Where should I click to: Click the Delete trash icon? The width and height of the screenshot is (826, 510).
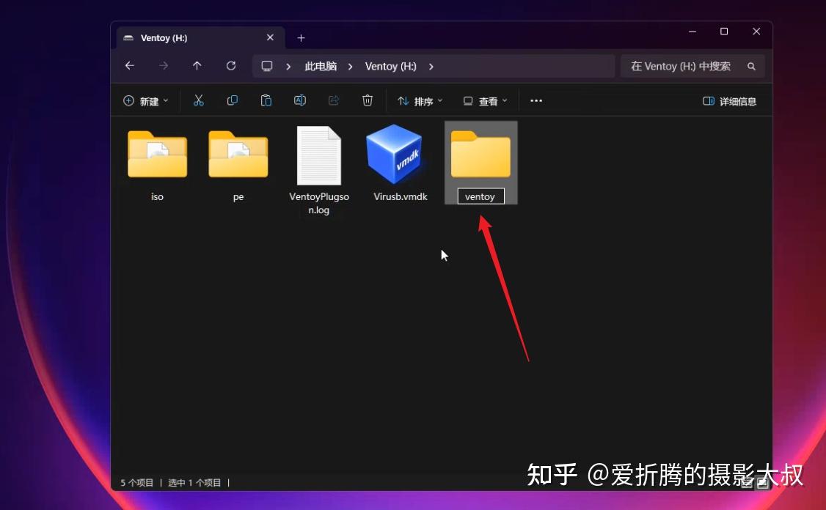367,100
